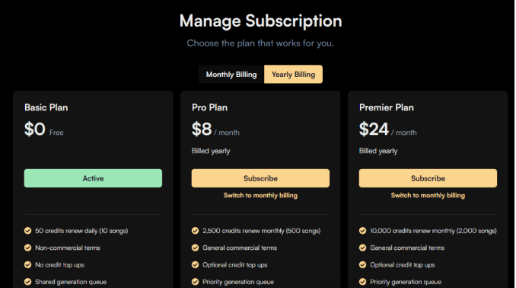Click checkmark icon beside Pro Plan's Optional credit top ups
Screen dimensions: 516x288
click(x=195, y=264)
